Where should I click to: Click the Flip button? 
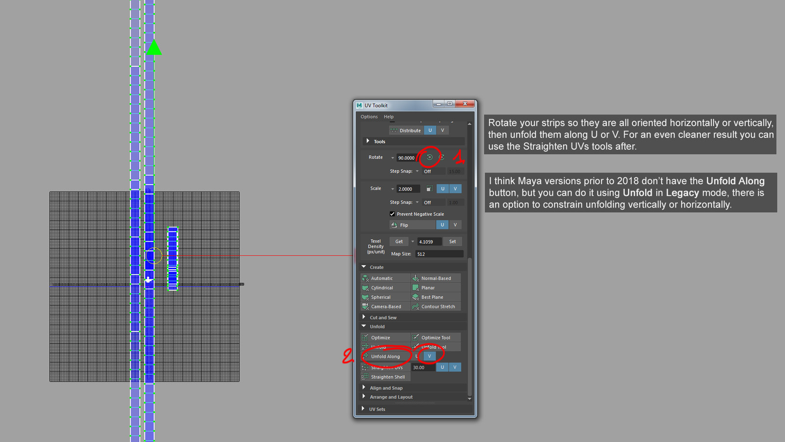pyautogui.click(x=413, y=225)
